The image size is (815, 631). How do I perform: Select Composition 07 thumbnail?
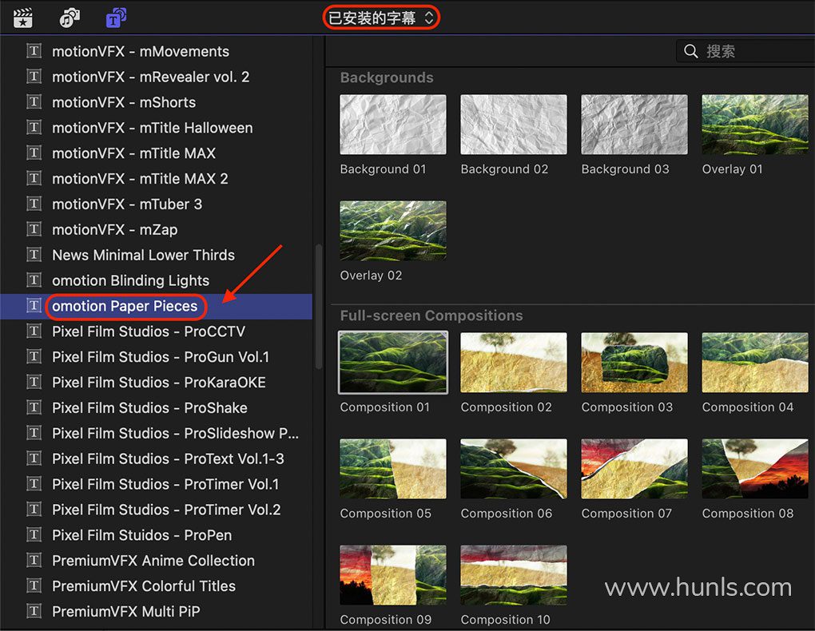(x=634, y=469)
